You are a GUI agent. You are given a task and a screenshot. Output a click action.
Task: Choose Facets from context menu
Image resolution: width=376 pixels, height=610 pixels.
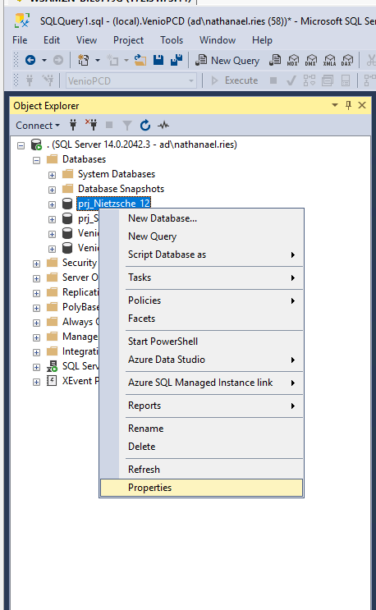201,319
